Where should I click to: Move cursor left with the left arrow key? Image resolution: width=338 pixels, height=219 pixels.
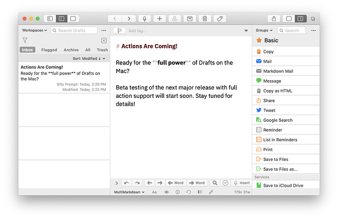[x=149, y=183]
